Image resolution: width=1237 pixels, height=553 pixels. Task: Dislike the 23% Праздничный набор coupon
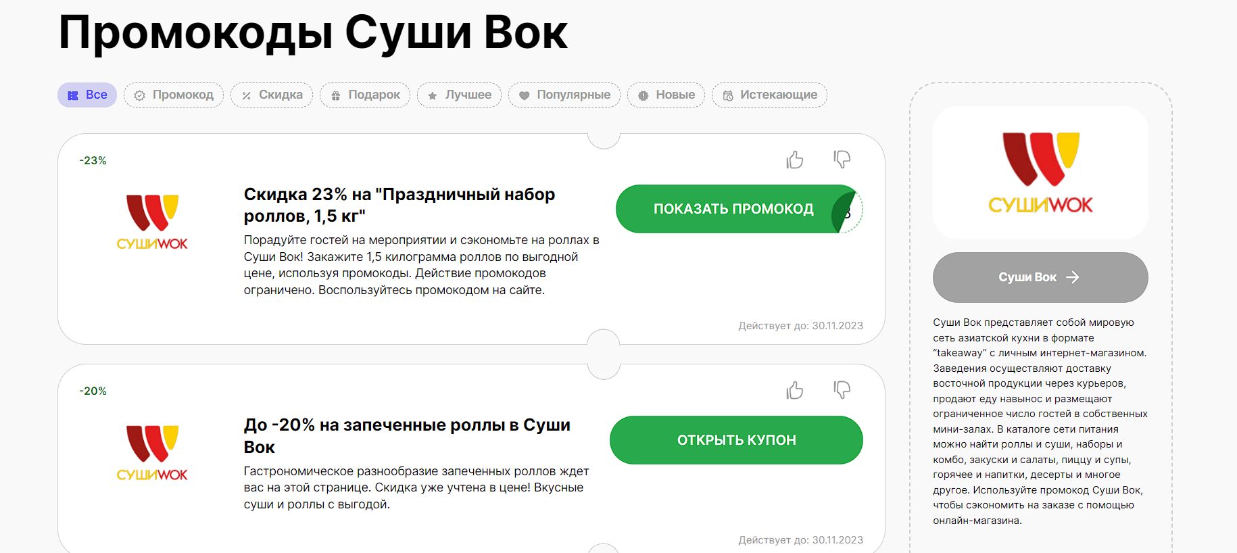(x=842, y=160)
